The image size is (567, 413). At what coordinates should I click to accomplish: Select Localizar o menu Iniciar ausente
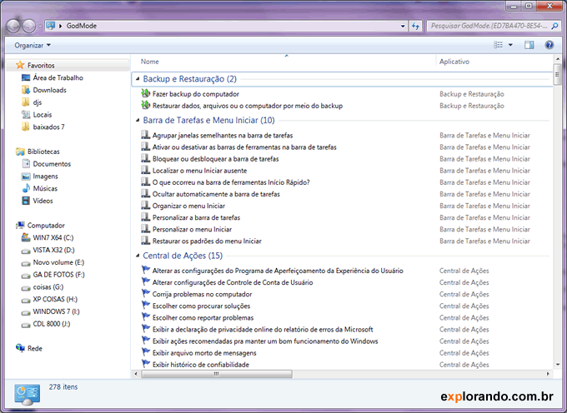(x=199, y=171)
